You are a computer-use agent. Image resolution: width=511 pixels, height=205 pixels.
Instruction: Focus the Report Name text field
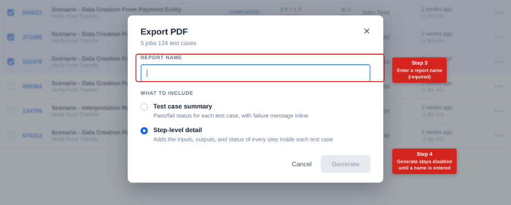tap(255, 73)
